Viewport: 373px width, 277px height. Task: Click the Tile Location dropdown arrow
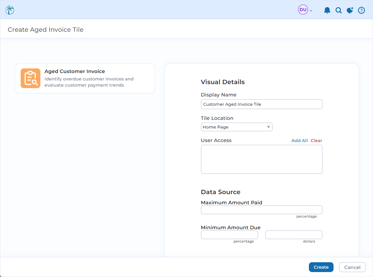[x=268, y=127]
